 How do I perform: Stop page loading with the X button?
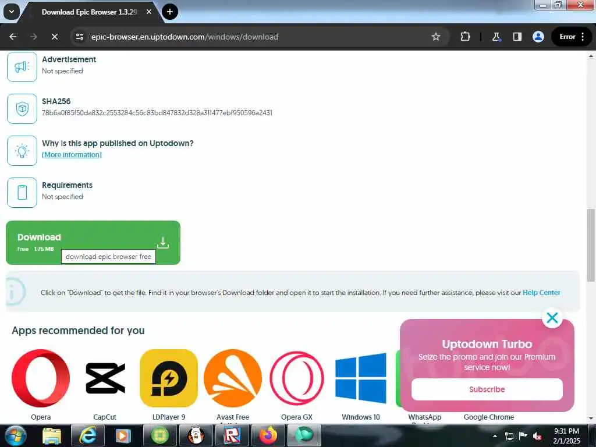click(54, 37)
